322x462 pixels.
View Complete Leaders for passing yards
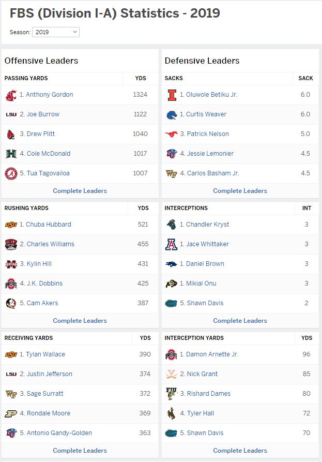(x=80, y=191)
